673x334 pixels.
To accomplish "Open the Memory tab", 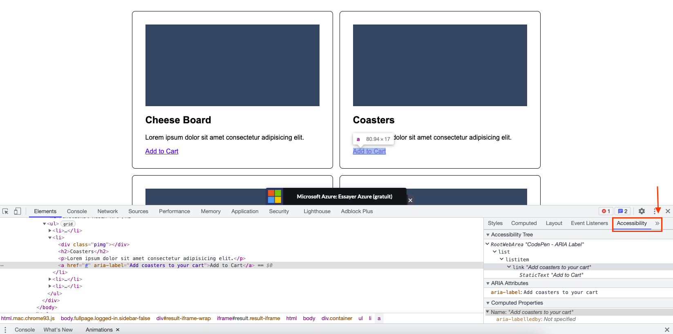I will point(210,211).
